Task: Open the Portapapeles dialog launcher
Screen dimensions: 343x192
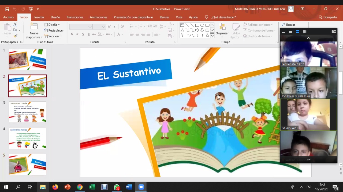Action: click(21, 42)
